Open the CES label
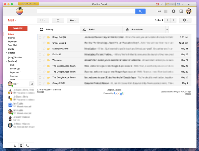The width and height of the screenshot is (199, 151). (12, 65)
